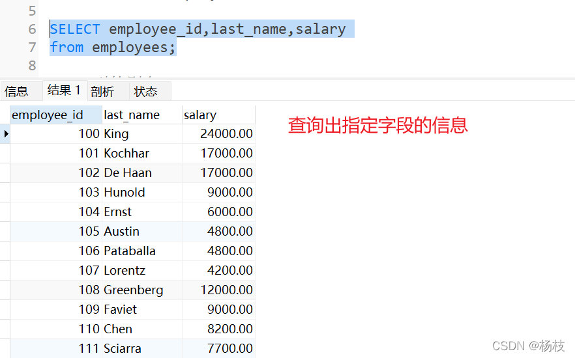Open the 剖析 tab
The width and height of the screenshot is (575, 358).
click(108, 91)
